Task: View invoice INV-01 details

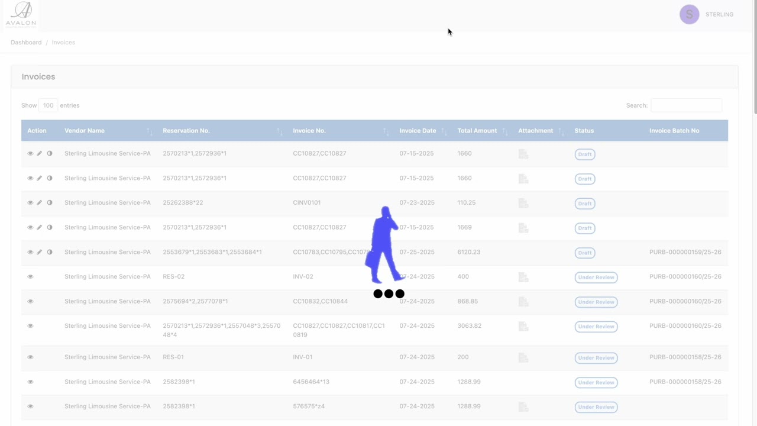Action: tap(30, 357)
